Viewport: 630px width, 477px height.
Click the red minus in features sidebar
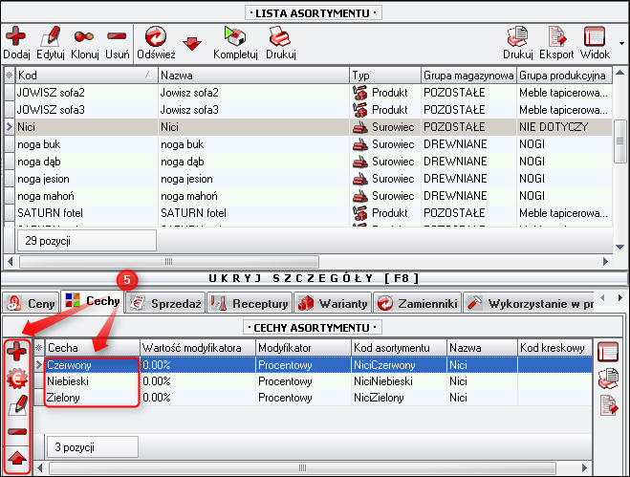coord(17,431)
